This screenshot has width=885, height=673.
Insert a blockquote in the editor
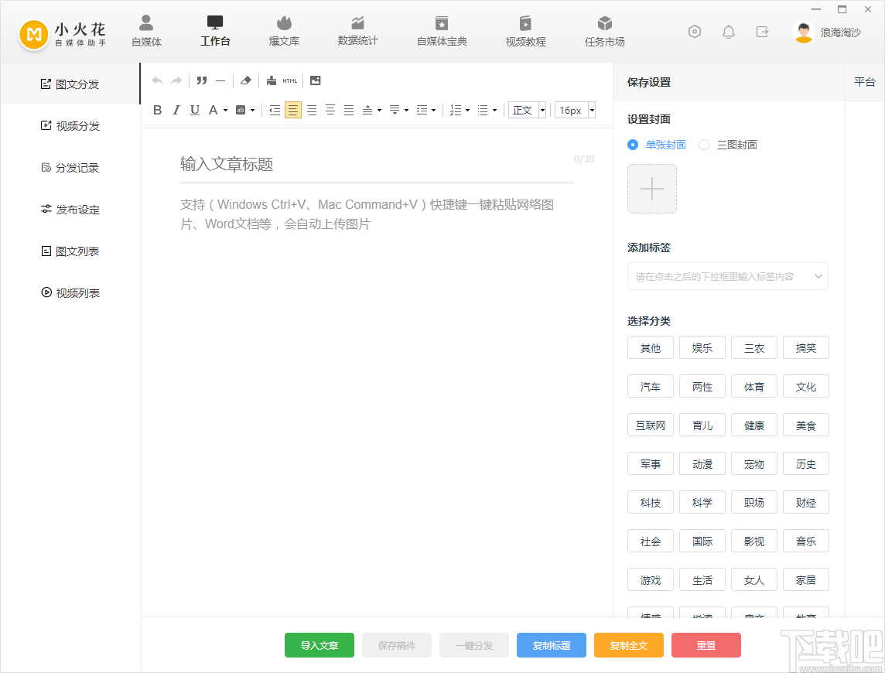pyautogui.click(x=202, y=80)
